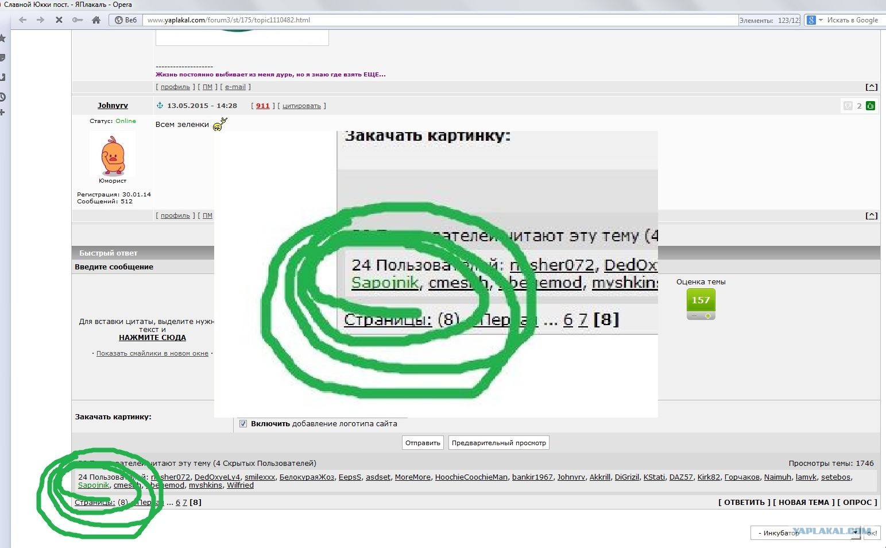The image size is (886, 548).
Task: Go to page 7 of the topic
Action: (x=185, y=503)
